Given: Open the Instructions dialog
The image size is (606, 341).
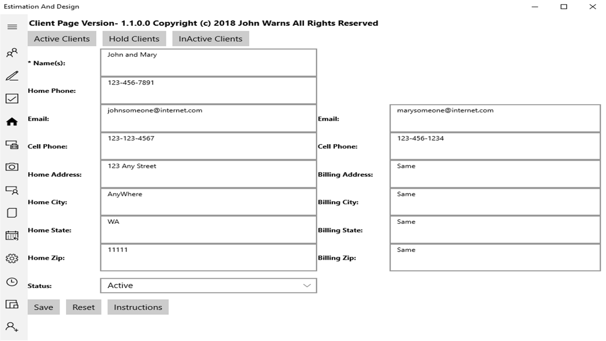Looking at the screenshot, I should (x=138, y=307).
